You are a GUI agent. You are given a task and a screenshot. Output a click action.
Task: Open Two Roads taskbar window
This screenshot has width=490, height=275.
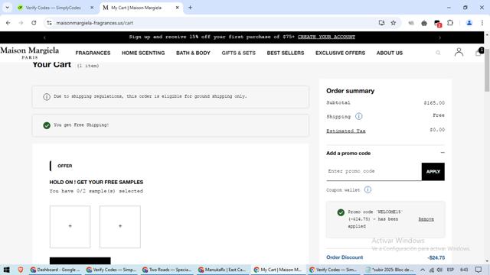click(167, 270)
